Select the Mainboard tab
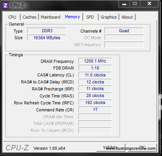The width and height of the screenshot is (162, 156). click(x=51, y=17)
